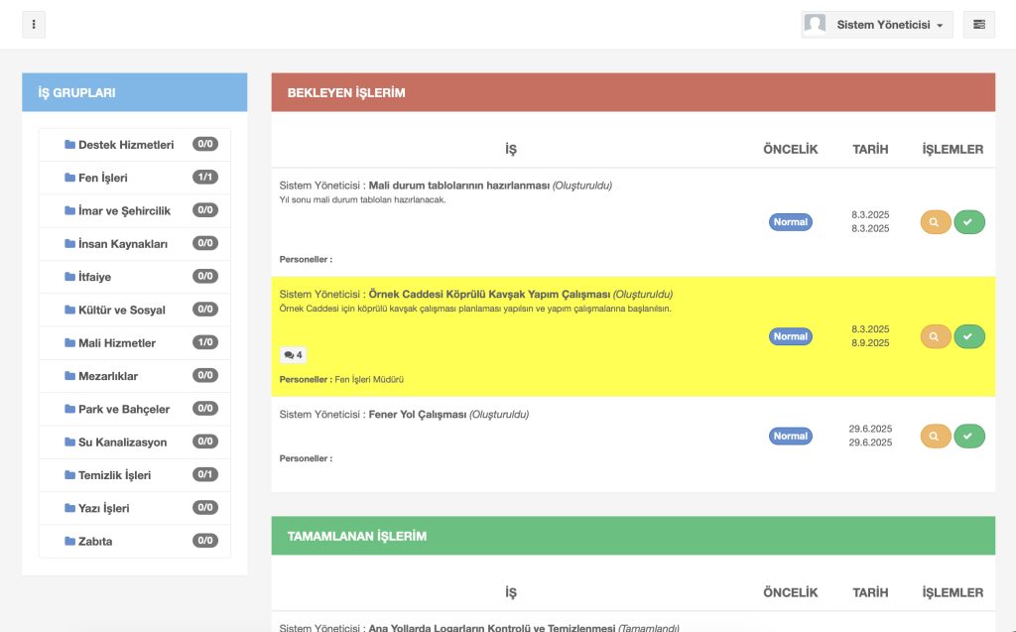
Task: Open the three-dot menu at top left
Action: coord(34,24)
